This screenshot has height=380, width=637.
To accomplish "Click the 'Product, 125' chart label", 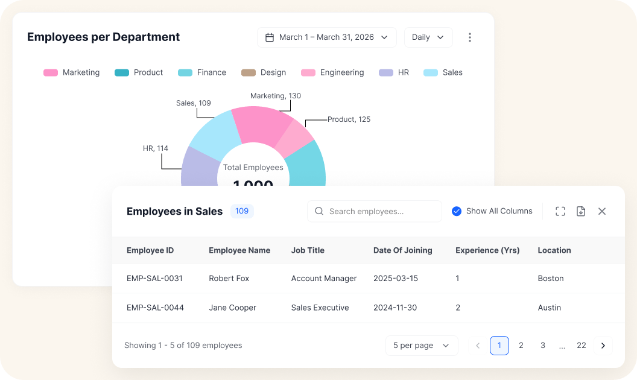I will (349, 119).
